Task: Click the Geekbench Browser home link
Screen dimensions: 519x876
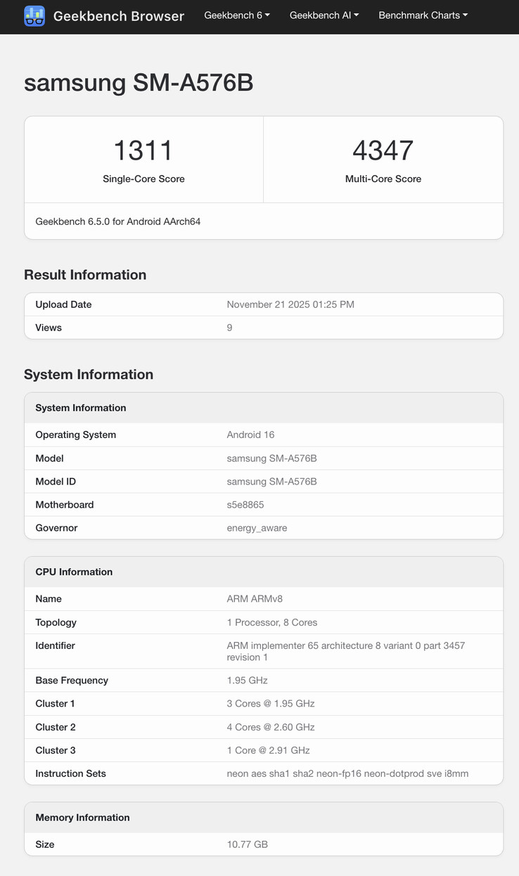Action: (x=118, y=15)
